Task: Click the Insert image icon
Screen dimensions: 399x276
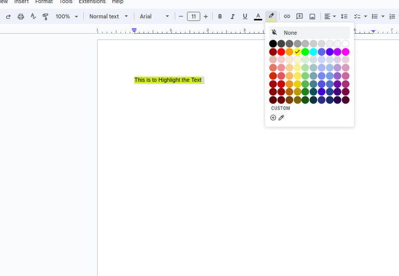Action: [312, 17]
